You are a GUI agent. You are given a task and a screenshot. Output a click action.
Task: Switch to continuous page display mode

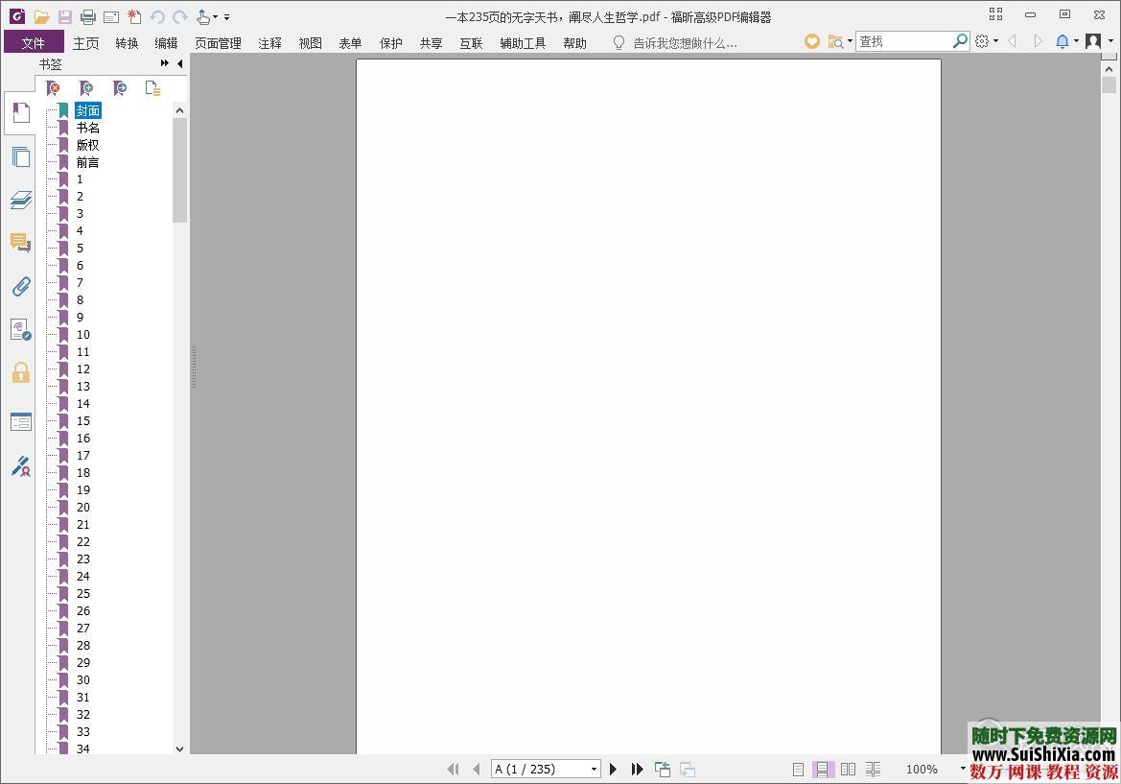[x=823, y=769]
